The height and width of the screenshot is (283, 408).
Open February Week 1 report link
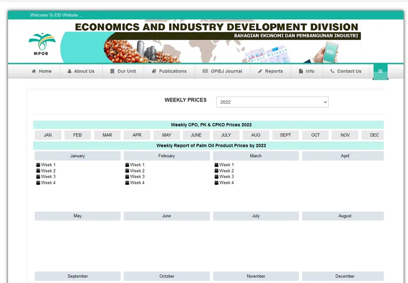pyautogui.click(x=137, y=165)
